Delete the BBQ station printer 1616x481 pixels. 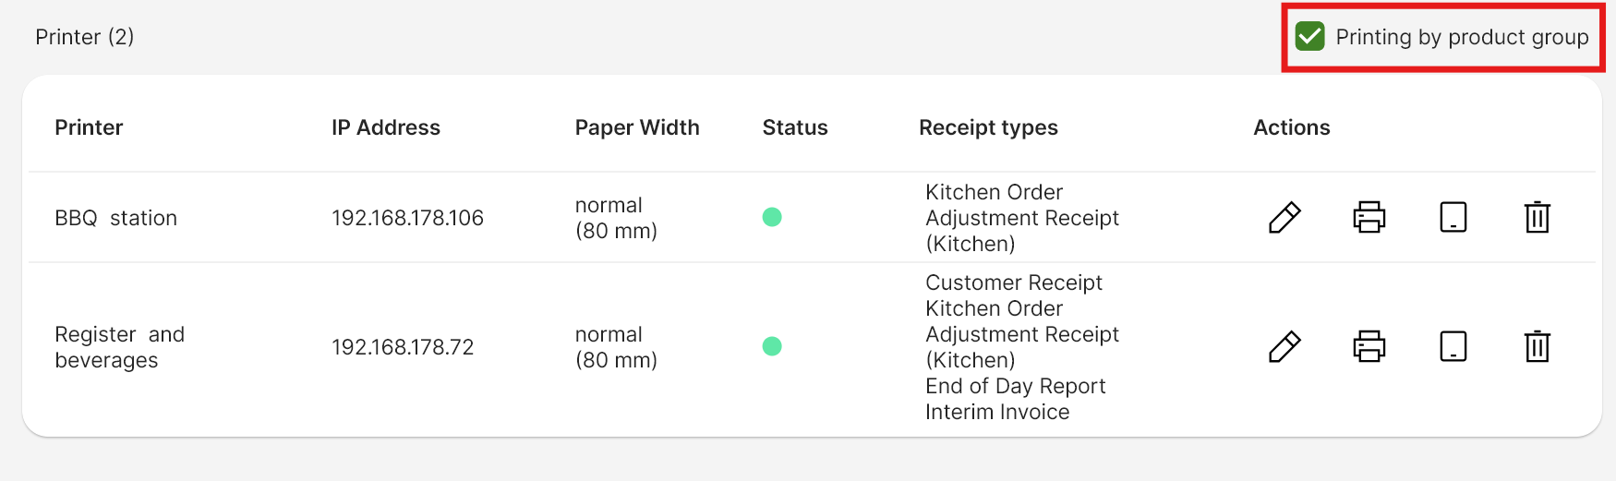[1538, 218]
